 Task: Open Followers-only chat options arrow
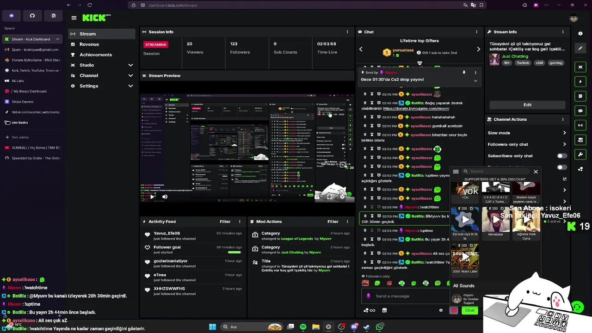coord(564,144)
